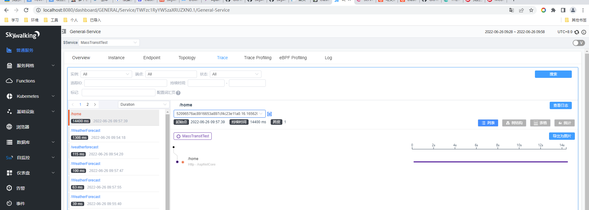Click the share page icon
Viewport: 589px width, 210px height.
[521, 10]
